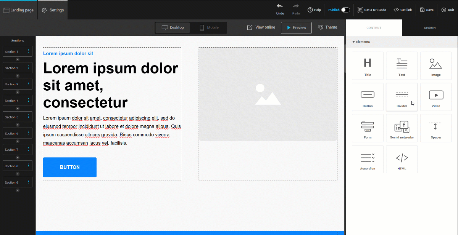Insert the Social networks element
The image size is (458, 235).
[402, 128]
